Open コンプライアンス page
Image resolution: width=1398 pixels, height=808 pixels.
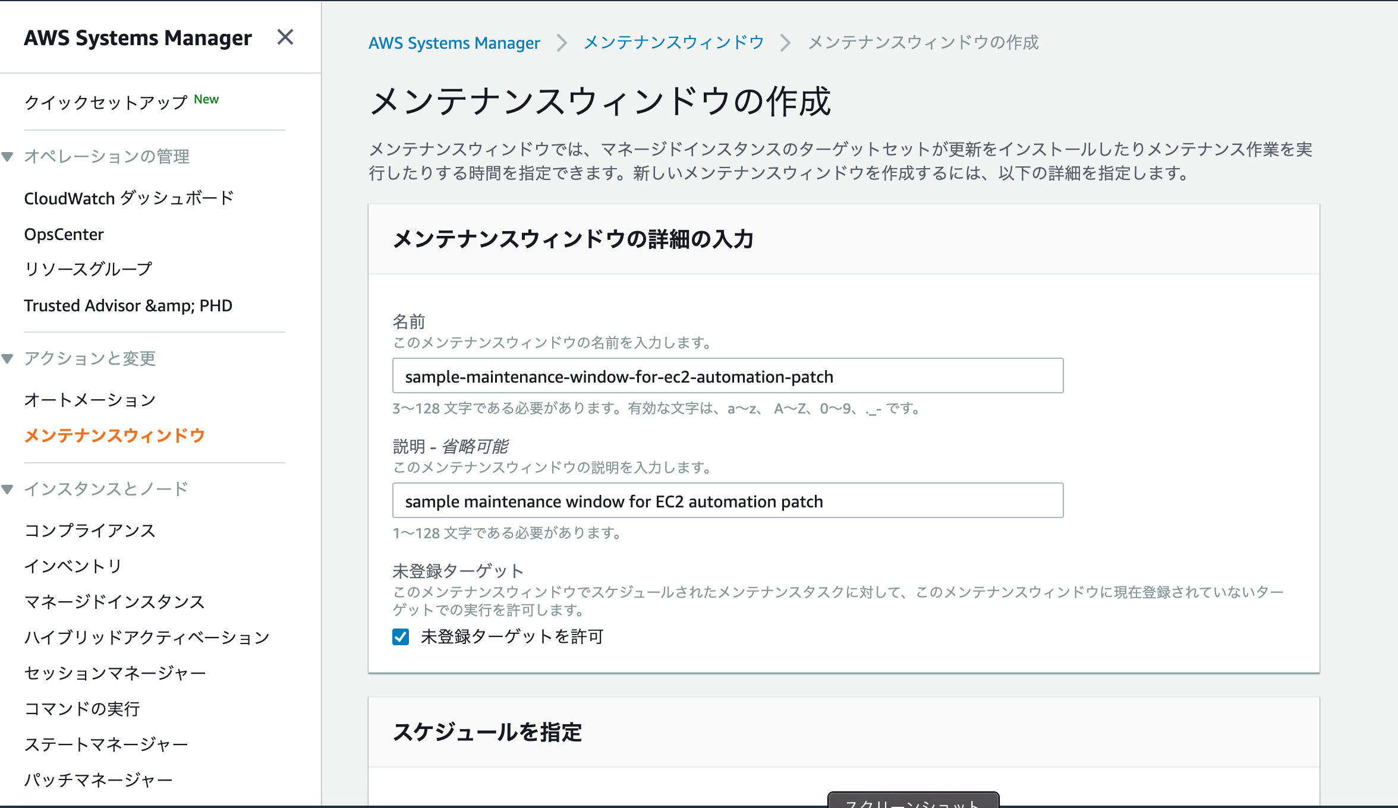pos(90,531)
